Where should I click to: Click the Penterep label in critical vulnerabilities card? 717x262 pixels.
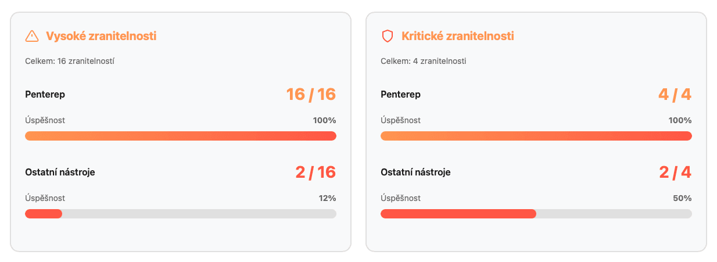(400, 94)
